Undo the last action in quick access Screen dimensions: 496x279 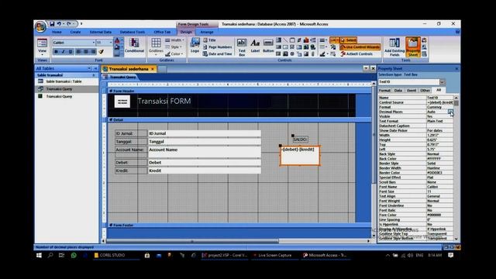(x=59, y=24)
